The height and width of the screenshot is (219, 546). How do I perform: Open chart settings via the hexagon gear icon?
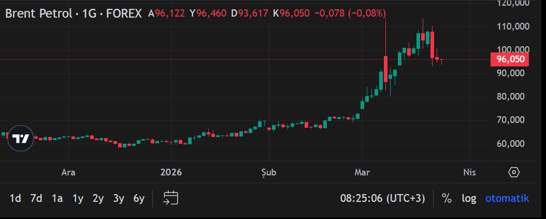tap(514, 172)
